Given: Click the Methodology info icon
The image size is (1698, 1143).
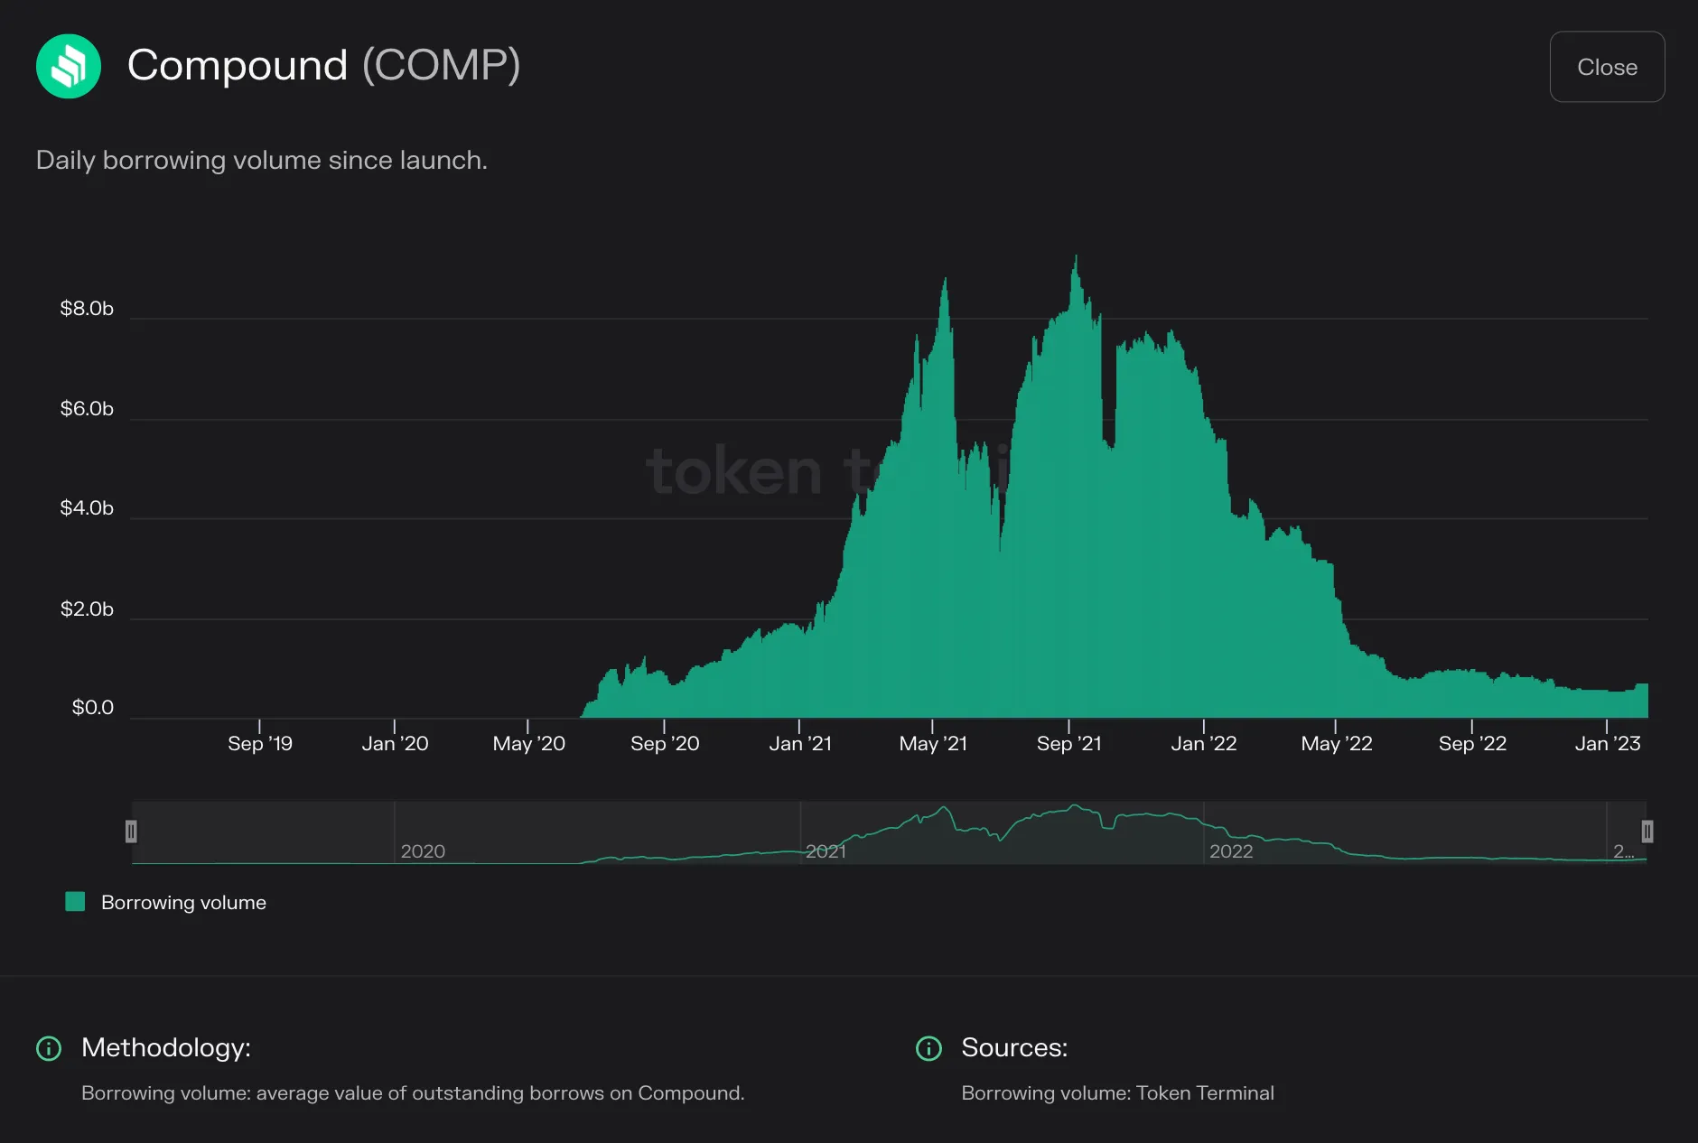Looking at the screenshot, I should click(49, 1048).
